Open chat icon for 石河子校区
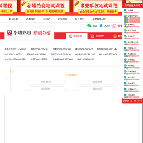This screenshot has width=143, height=143. coord(125,31)
